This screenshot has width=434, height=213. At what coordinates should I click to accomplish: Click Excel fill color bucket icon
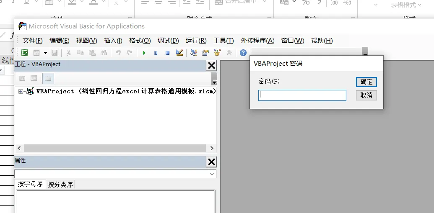(x=72, y=2)
